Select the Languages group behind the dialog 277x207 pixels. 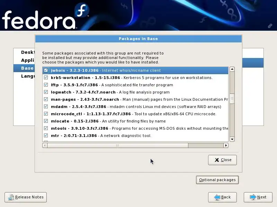28,76
